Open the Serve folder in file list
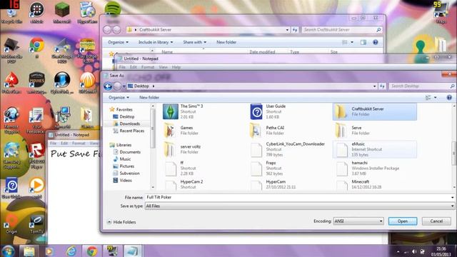The width and height of the screenshot is (457, 257). 352,131
